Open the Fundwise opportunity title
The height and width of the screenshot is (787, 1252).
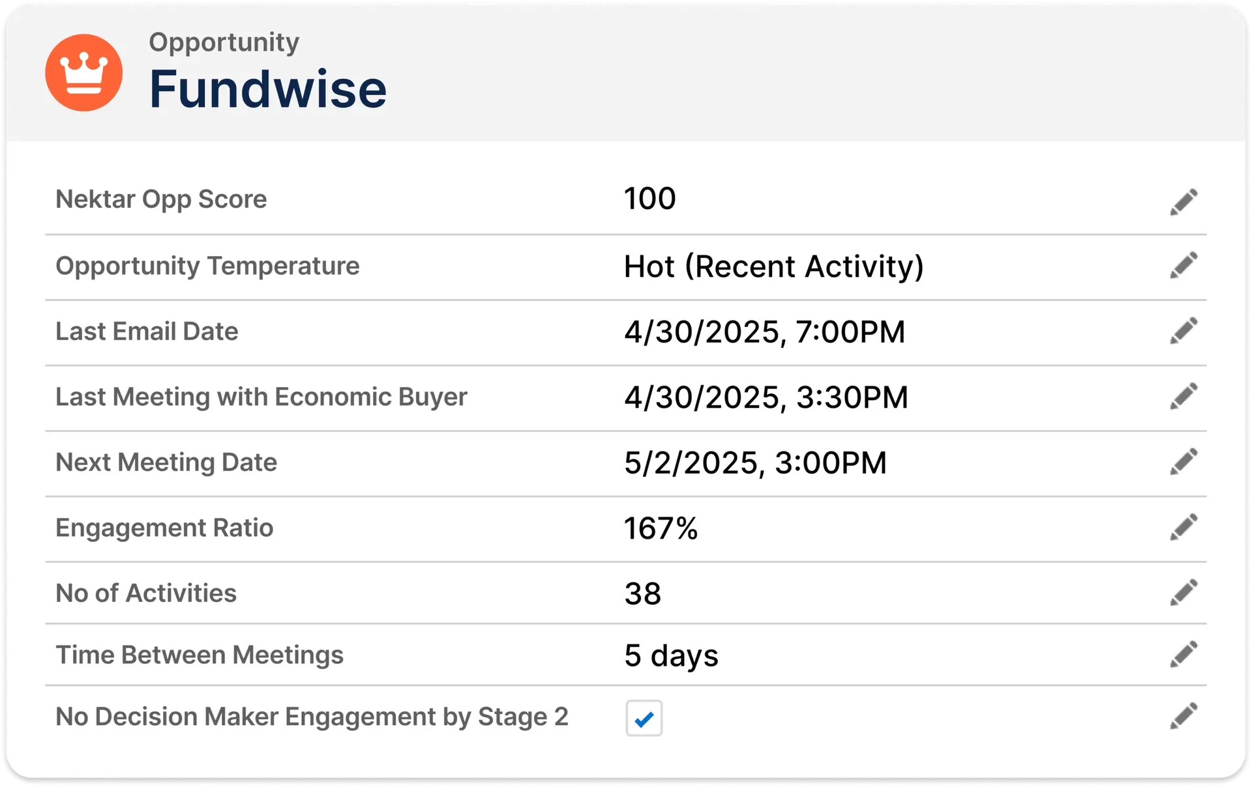pyautogui.click(x=268, y=89)
